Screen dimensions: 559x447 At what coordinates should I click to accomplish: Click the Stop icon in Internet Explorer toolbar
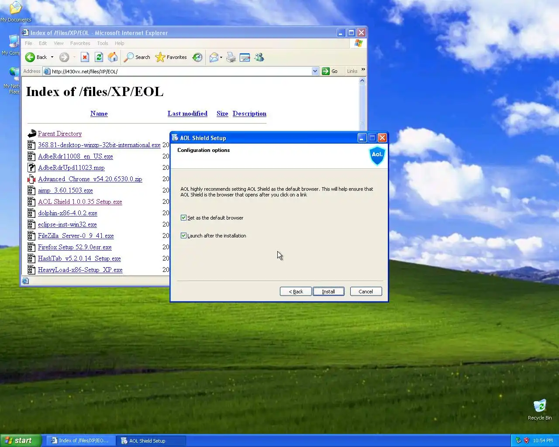pos(85,57)
